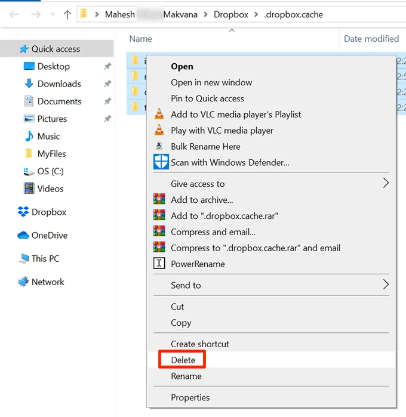The image size is (406, 417).
Task: Open the recent locations dropdown arrow
Action: pyautogui.click(x=53, y=14)
